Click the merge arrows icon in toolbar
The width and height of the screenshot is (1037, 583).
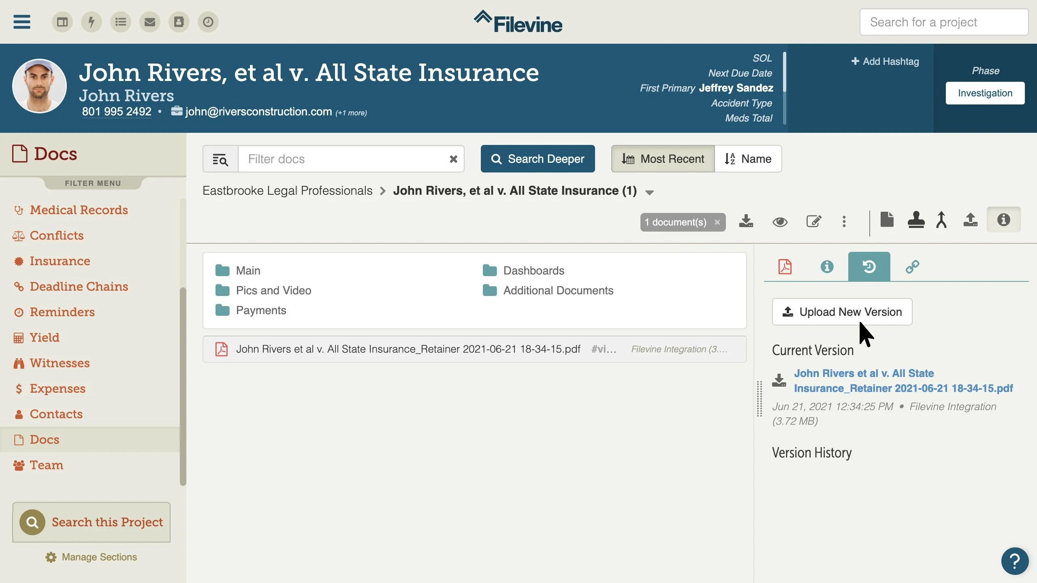tap(941, 220)
